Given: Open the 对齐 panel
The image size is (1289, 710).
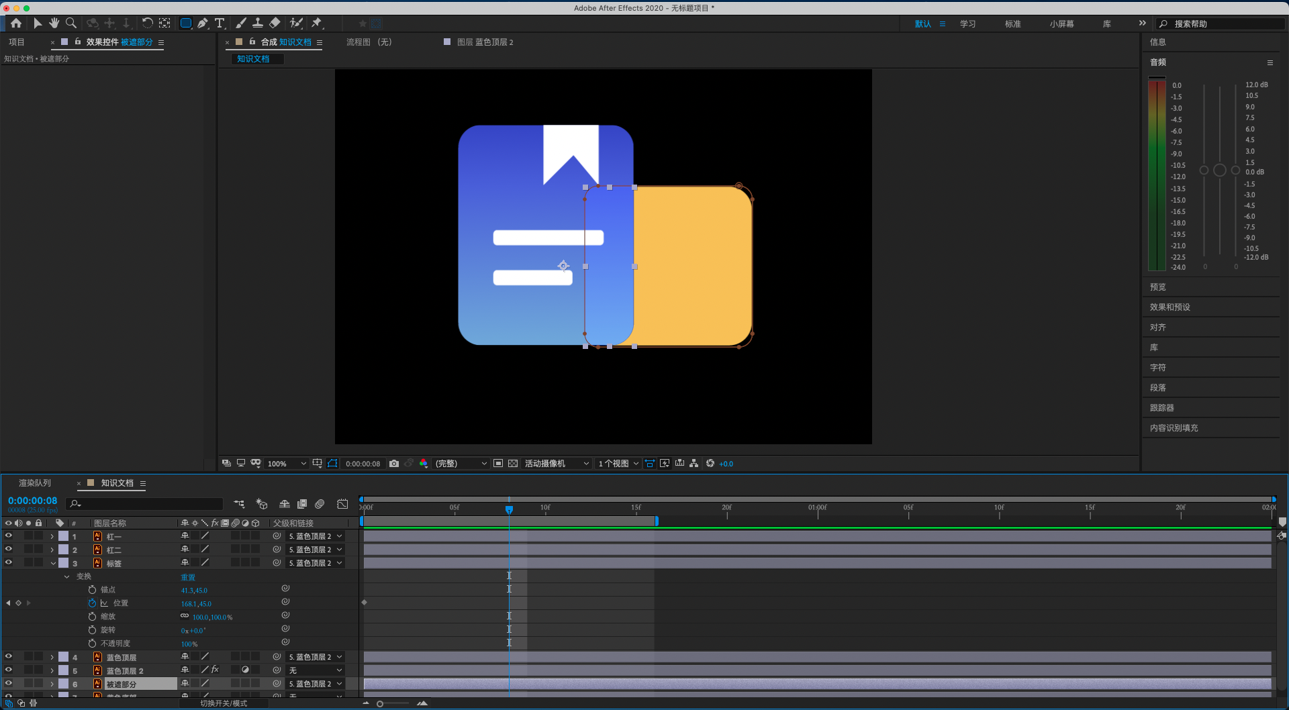Looking at the screenshot, I should point(1158,327).
